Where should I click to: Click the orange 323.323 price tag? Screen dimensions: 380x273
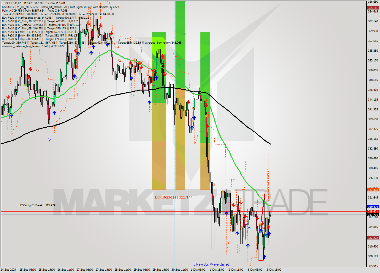(373, 190)
